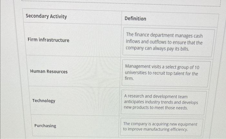Click the Definition column header
This screenshot has height=139, width=226.
click(135, 19)
